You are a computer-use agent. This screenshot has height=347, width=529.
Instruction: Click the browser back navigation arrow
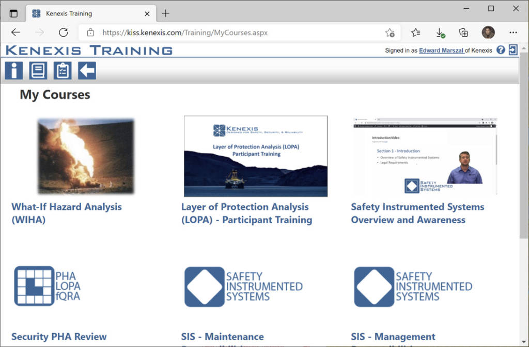point(15,32)
